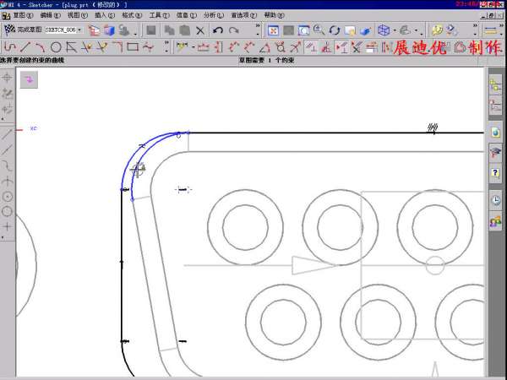Open the 分析 menu

click(214, 15)
